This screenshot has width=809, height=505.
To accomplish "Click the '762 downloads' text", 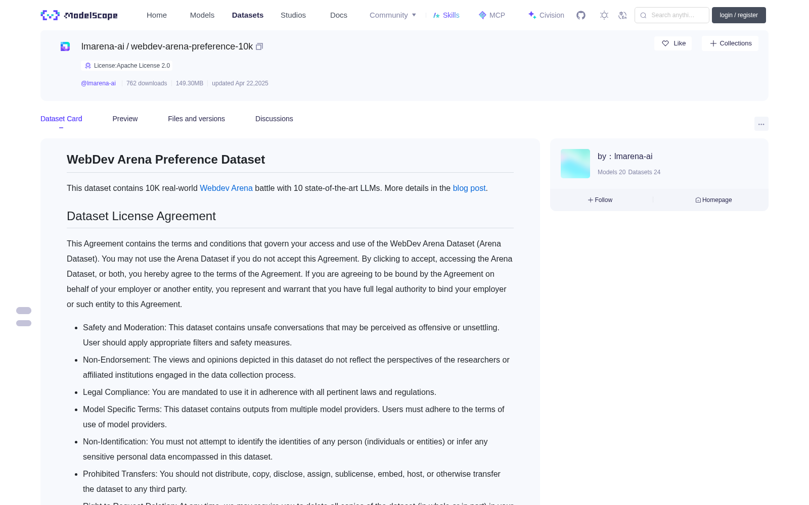I will click(x=147, y=83).
